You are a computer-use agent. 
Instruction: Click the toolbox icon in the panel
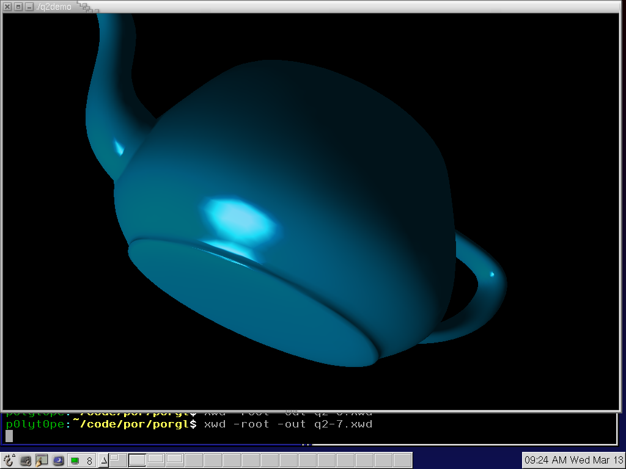26,460
